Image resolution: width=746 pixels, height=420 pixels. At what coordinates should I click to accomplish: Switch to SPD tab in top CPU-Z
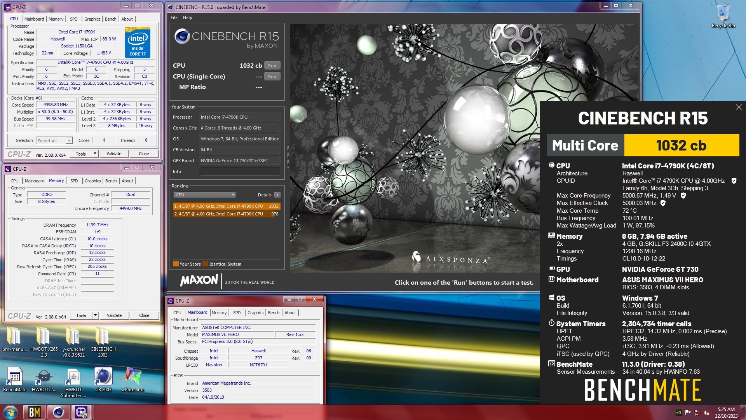point(74,19)
